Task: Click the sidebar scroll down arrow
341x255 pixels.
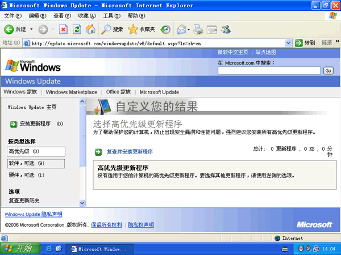Action: (x=82, y=203)
